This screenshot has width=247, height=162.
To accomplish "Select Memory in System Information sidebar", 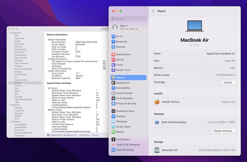I will coord(19,72).
